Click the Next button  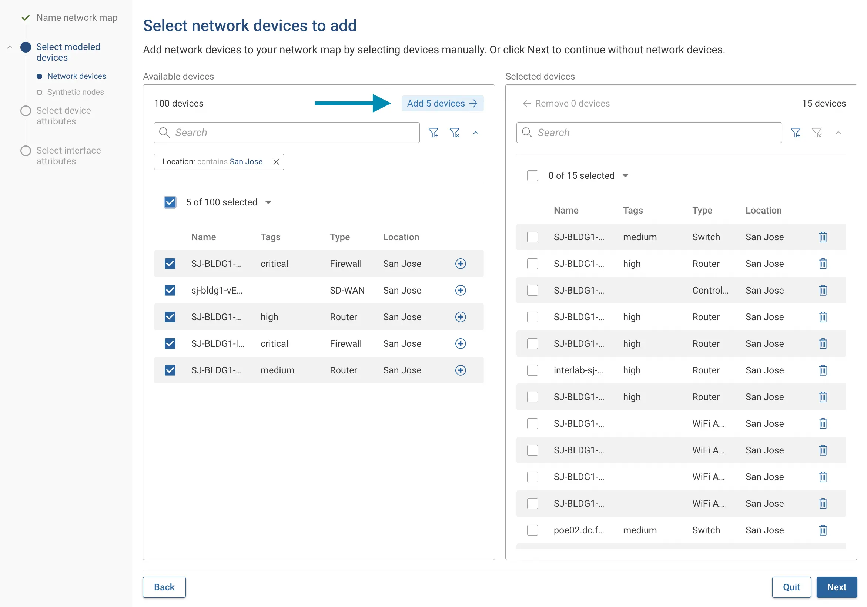tap(836, 587)
